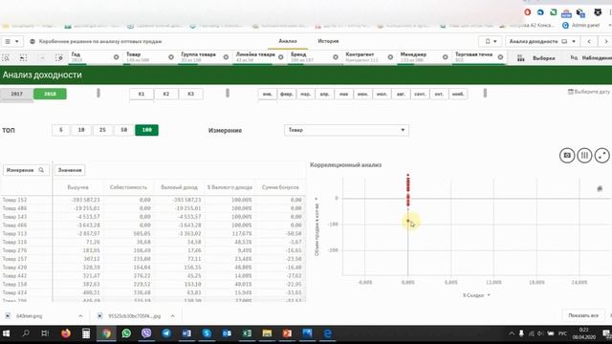Expand options for 640mm.png download

pos(80,316)
